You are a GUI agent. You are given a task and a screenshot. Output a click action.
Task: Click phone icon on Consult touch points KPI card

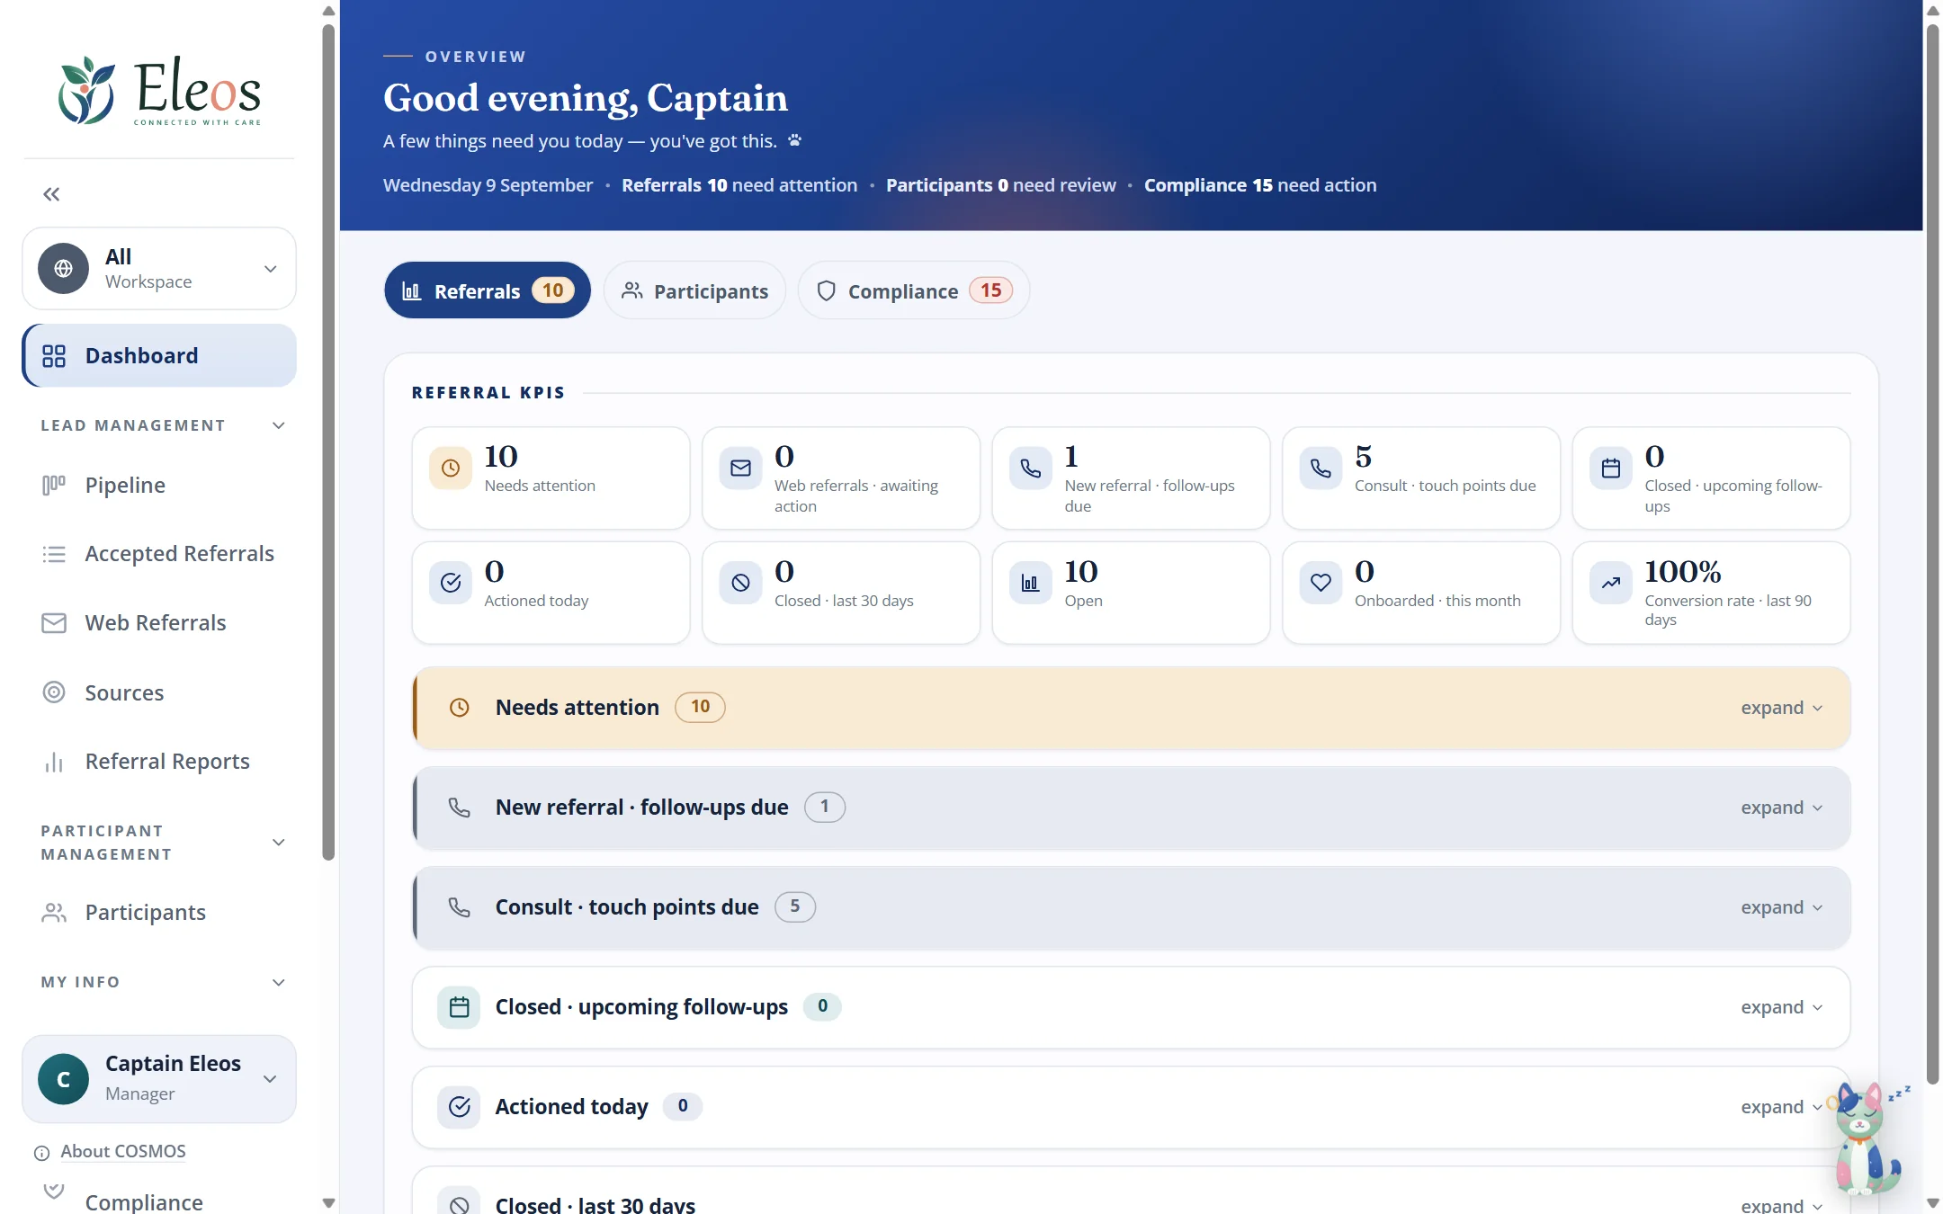pyautogui.click(x=1321, y=468)
